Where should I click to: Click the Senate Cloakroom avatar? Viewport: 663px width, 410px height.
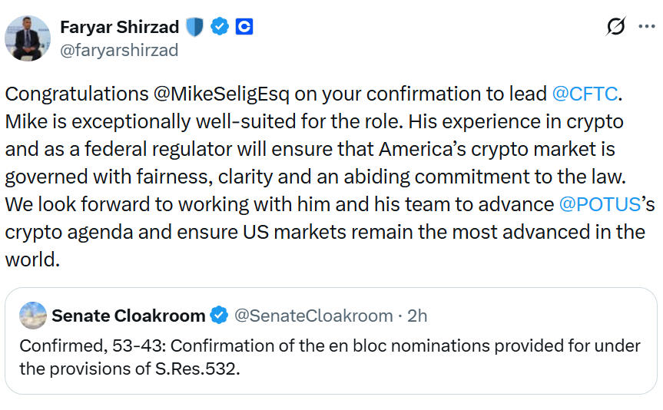coord(34,316)
